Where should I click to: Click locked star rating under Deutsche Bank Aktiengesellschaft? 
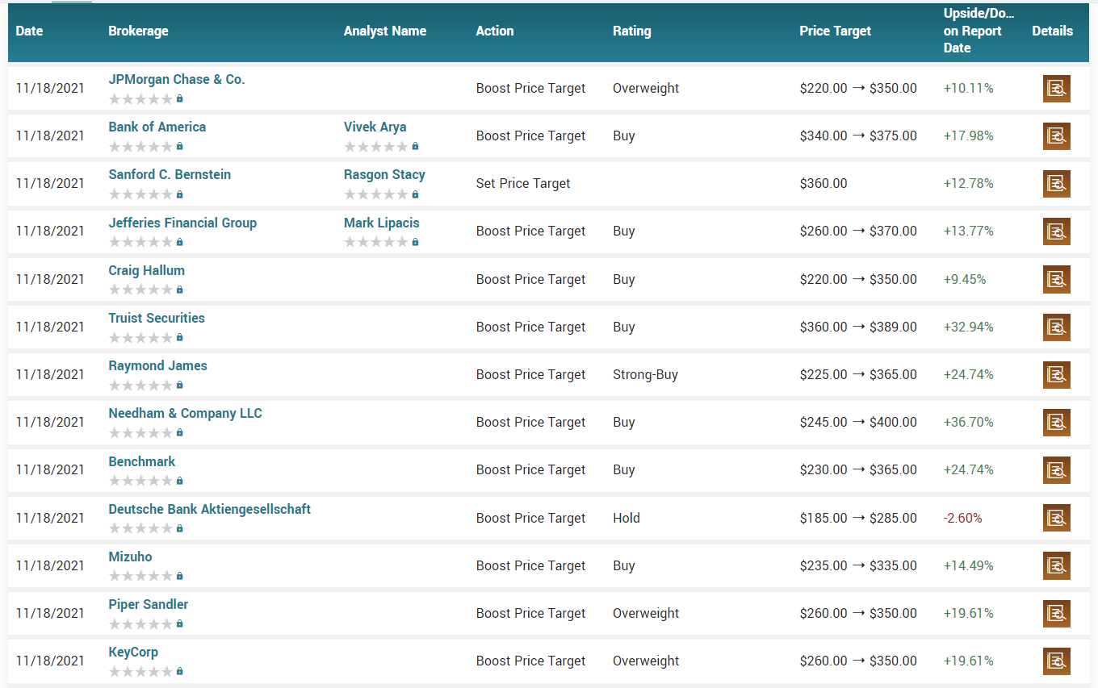coord(146,528)
